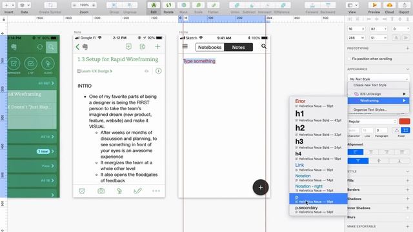Select center text alignment
The height and width of the screenshot is (232, 413).
[x=371, y=152]
